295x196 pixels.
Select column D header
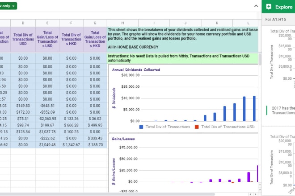pyautogui.click(x=23, y=23)
